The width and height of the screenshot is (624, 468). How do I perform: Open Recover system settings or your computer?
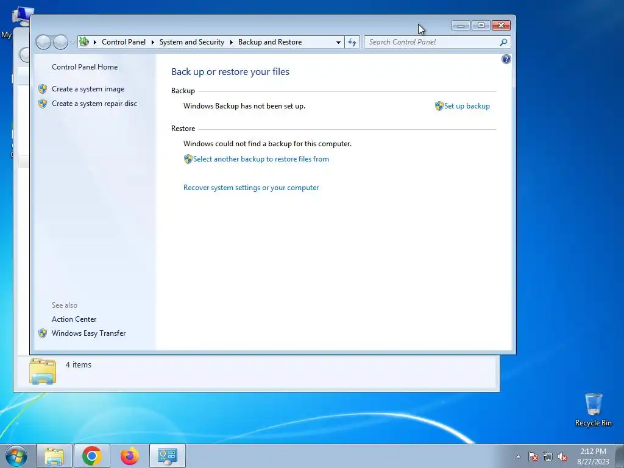point(251,188)
